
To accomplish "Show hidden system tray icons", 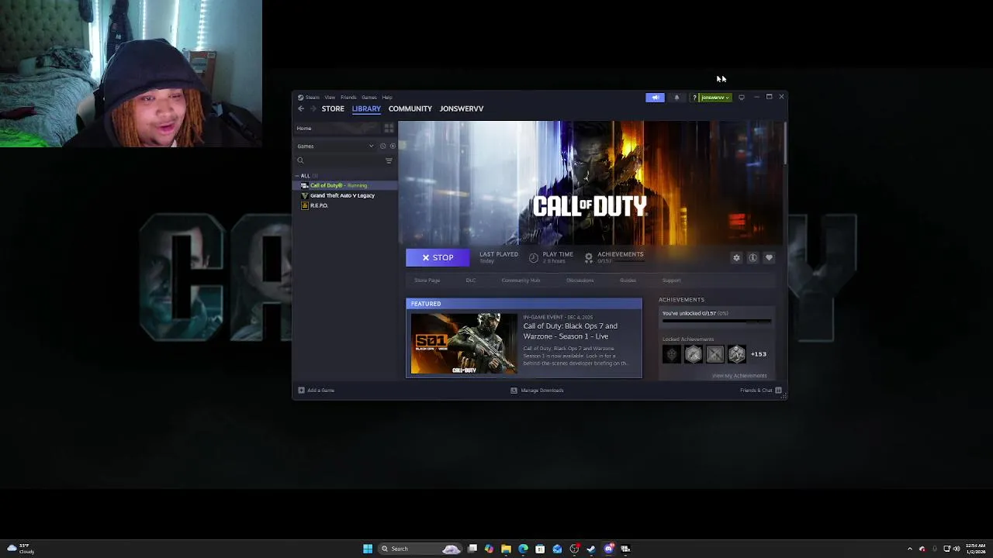I will 911,549.
